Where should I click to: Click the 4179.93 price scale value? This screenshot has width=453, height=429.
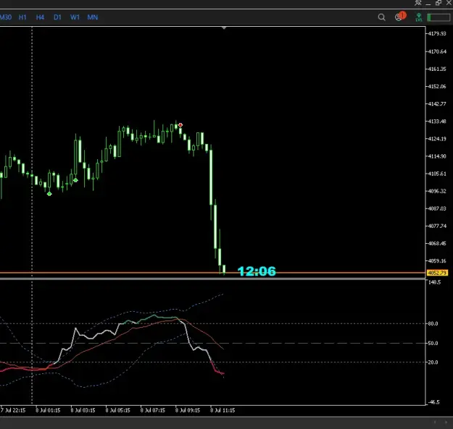click(437, 34)
